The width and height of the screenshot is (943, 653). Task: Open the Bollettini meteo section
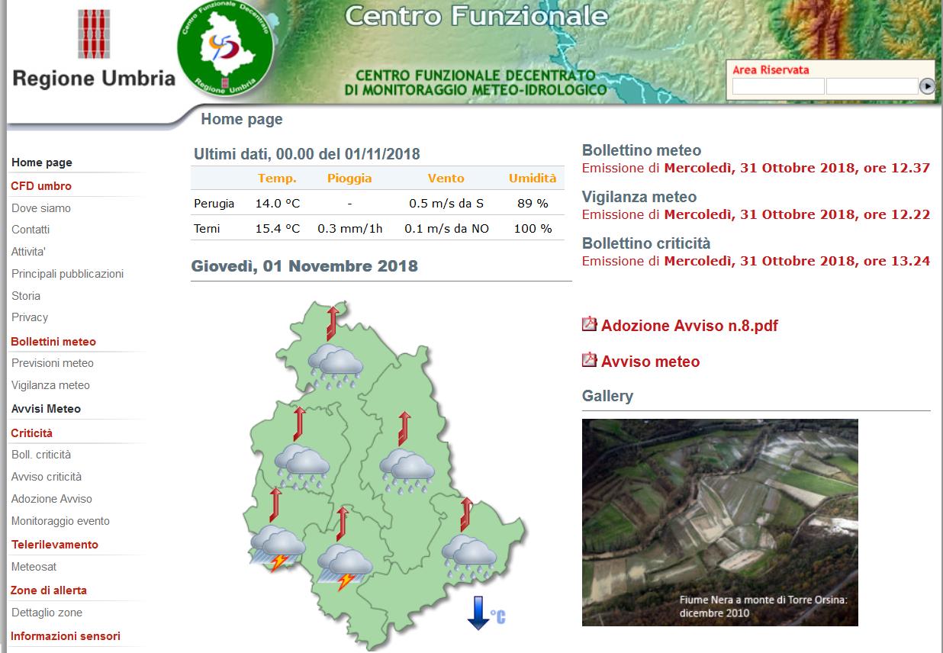coord(53,342)
